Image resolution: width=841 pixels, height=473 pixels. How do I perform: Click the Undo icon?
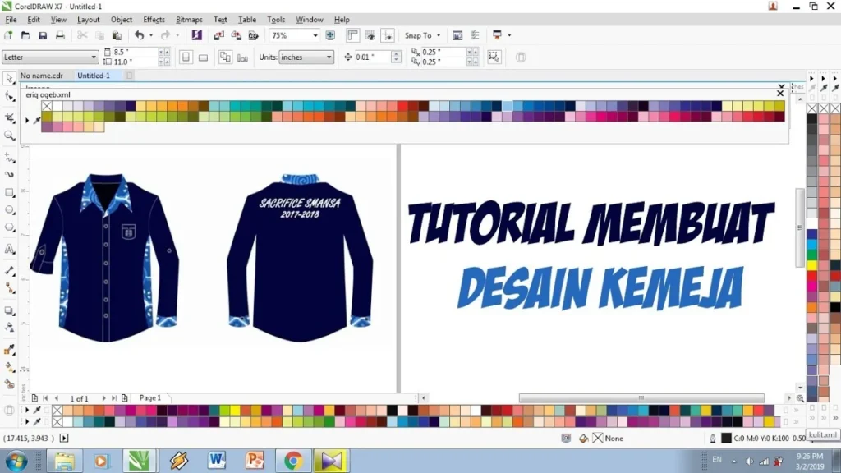140,35
